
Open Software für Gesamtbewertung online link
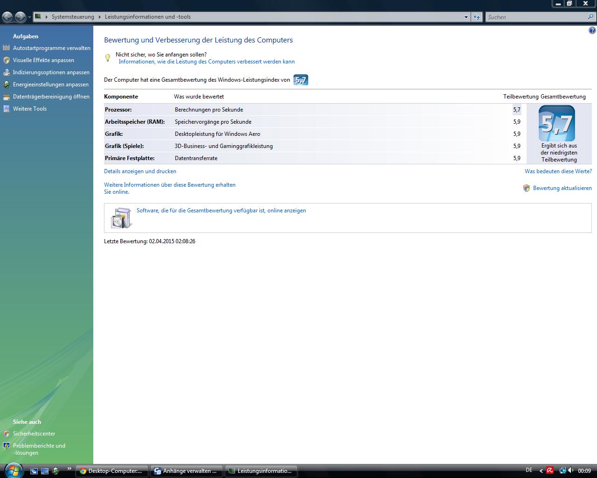point(221,211)
